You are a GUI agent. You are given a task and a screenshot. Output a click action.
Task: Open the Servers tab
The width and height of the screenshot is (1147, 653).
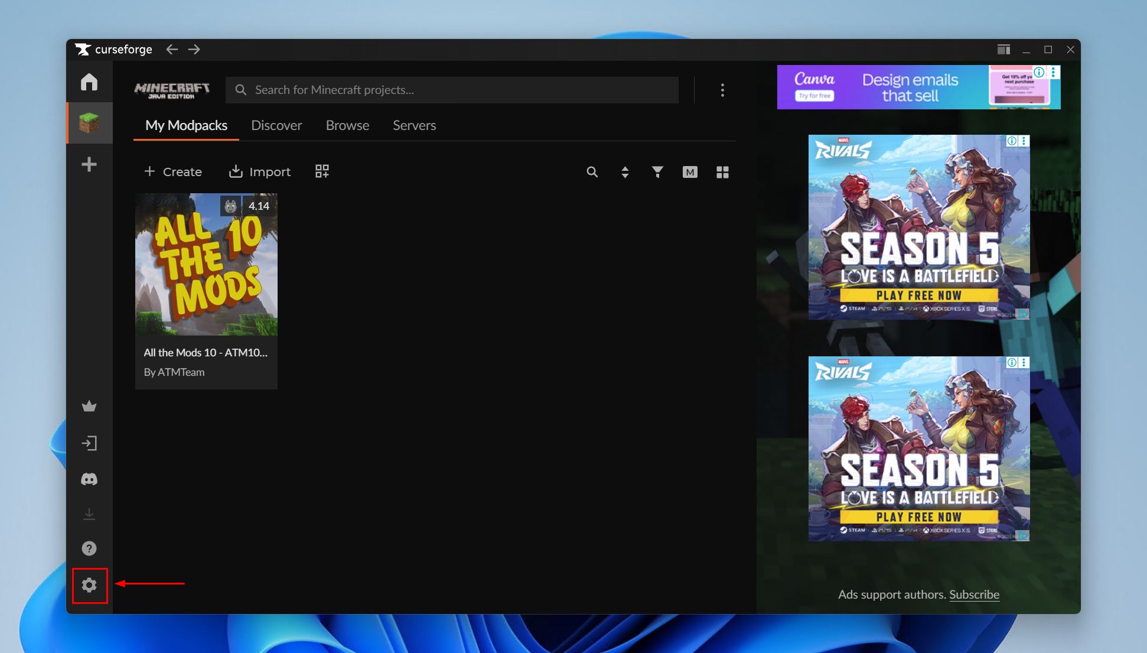415,125
